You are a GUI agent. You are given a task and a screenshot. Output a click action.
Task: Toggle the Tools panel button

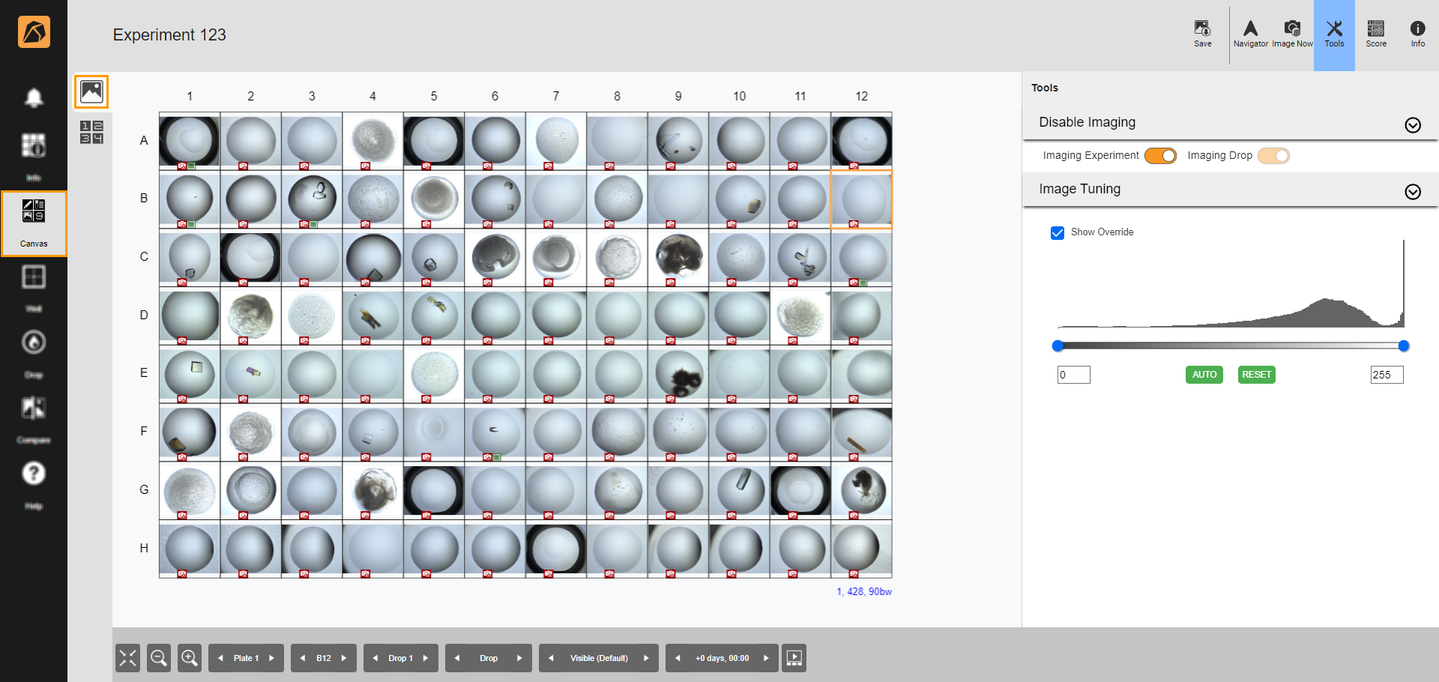pyautogui.click(x=1334, y=35)
